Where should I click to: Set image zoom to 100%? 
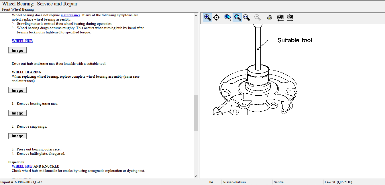pyautogui.click(x=227, y=17)
